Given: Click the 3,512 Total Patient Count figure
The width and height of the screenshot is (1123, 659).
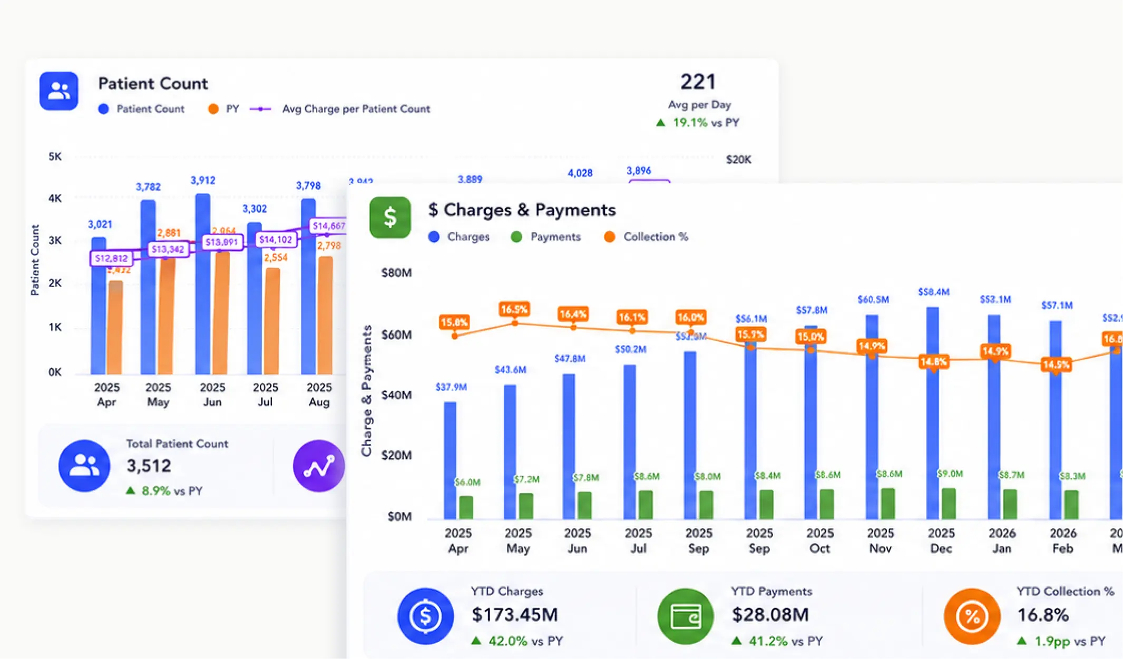Looking at the screenshot, I should (x=149, y=466).
